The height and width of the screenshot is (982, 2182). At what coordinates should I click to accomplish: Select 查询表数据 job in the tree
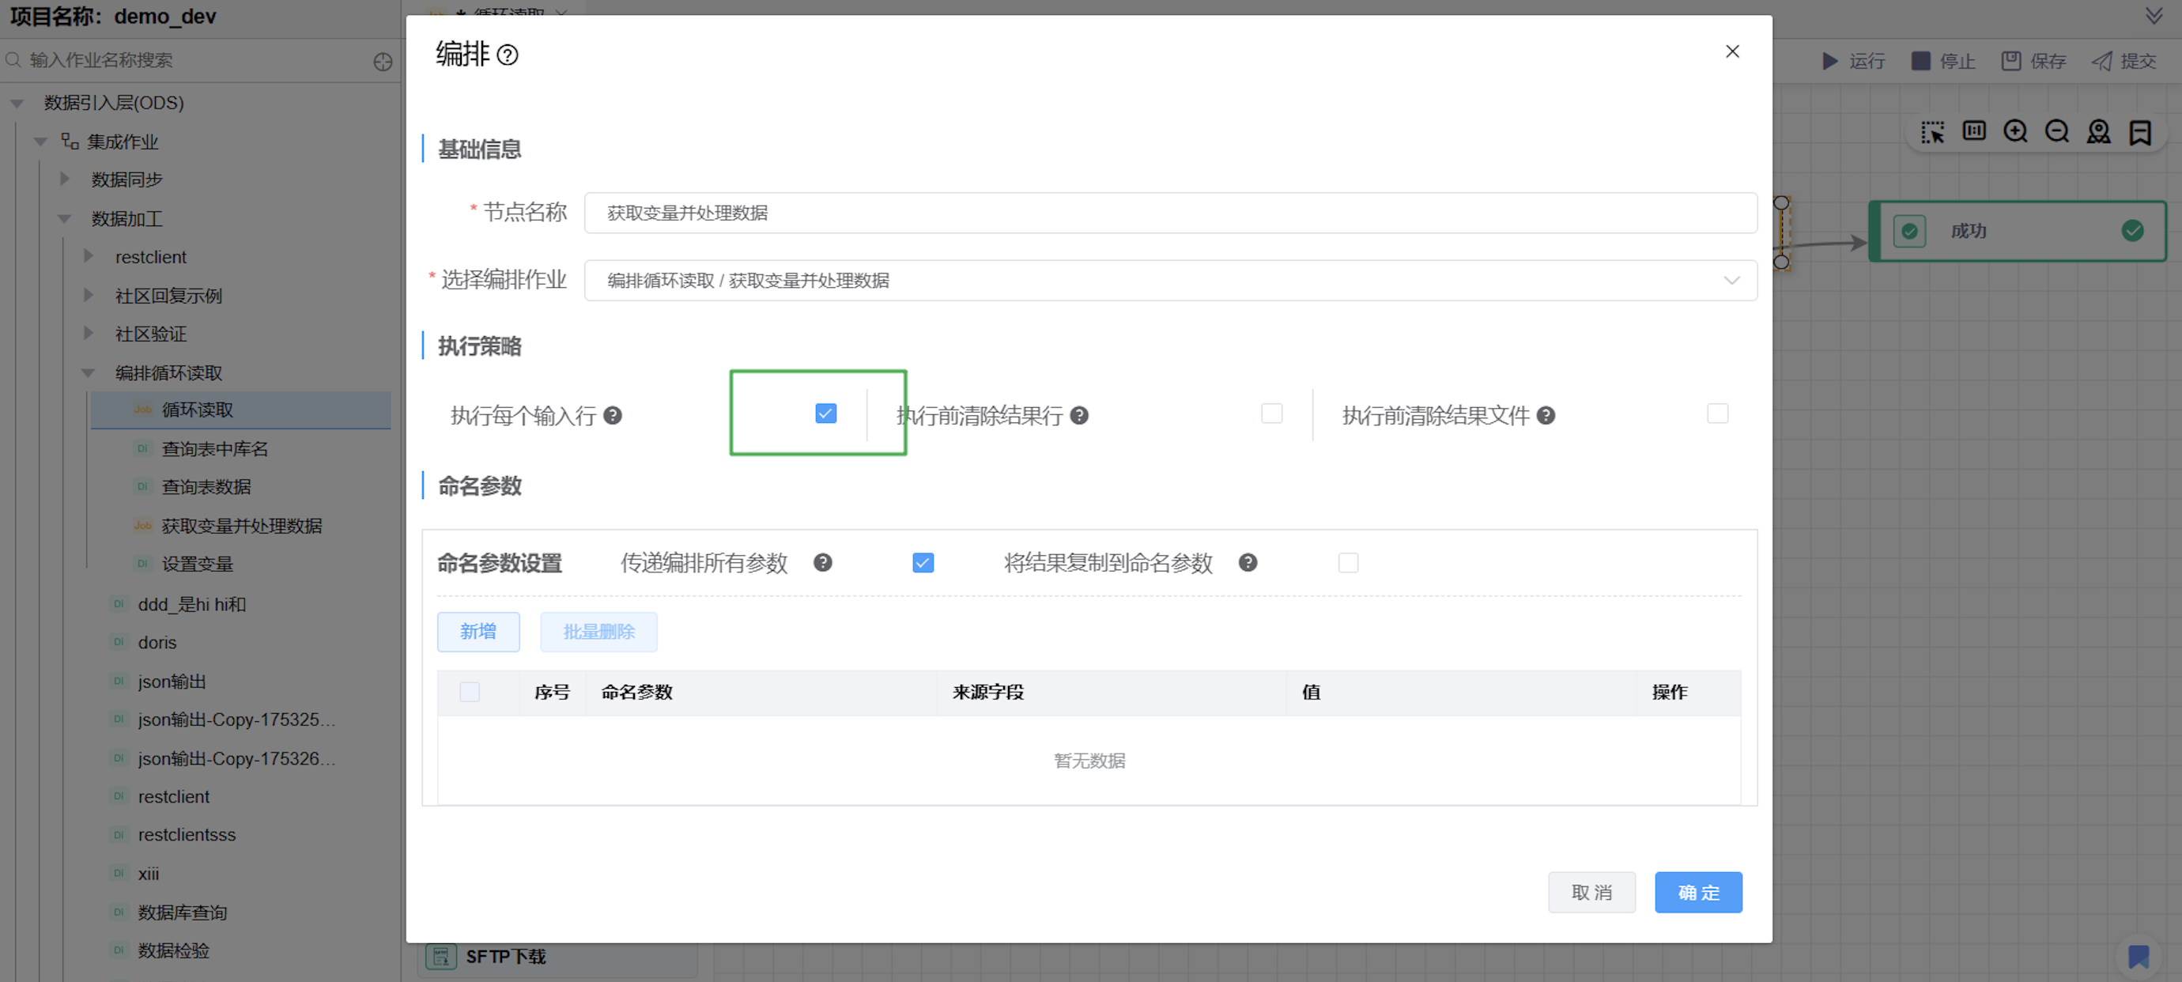(206, 486)
